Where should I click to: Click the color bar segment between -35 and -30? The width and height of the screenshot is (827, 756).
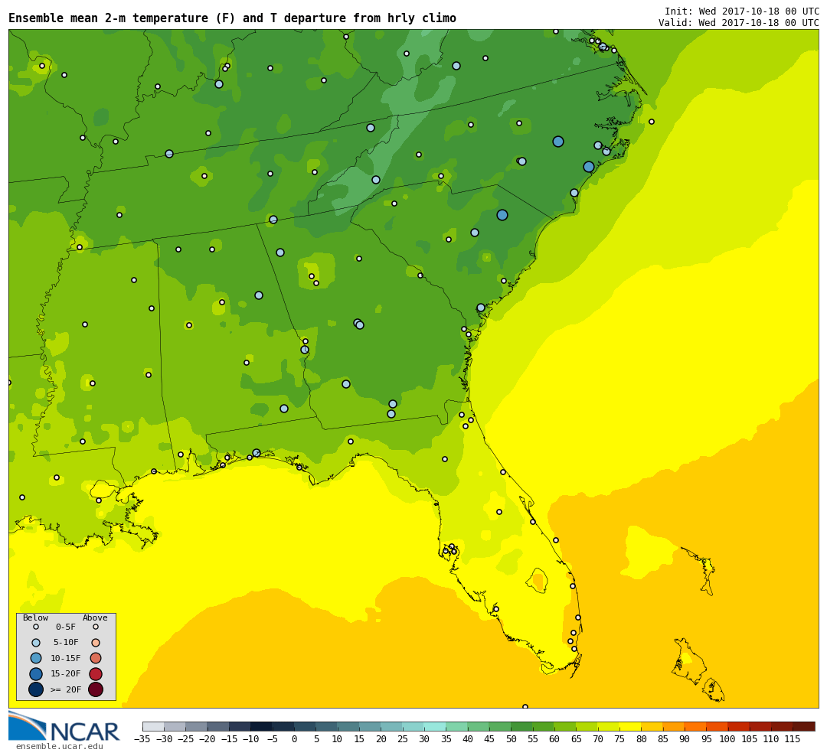(x=153, y=726)
